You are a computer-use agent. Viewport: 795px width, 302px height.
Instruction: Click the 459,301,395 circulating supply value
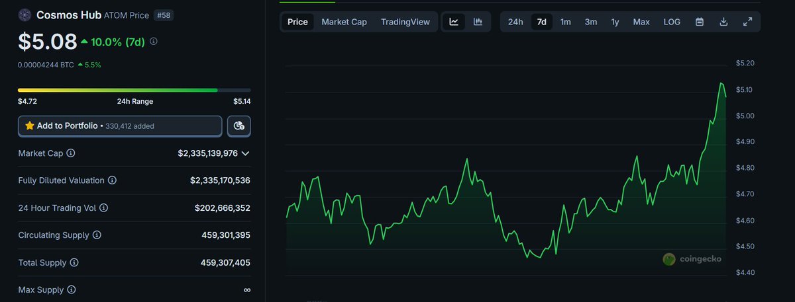[x=226, y=235]
